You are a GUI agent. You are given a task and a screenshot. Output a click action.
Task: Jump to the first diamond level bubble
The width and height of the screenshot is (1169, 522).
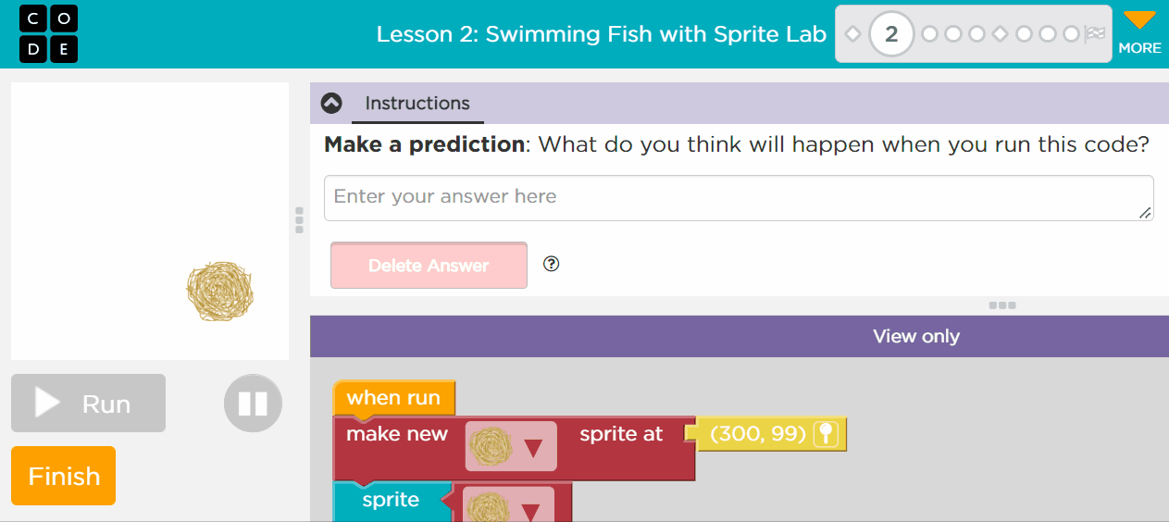click(x=853, y=34)
